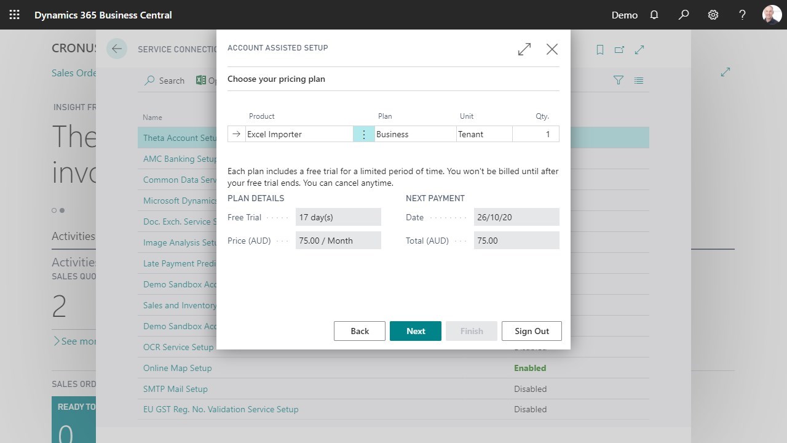Screen dimensions: 787x443
Task: Open the settings gear
Action: 713,15
